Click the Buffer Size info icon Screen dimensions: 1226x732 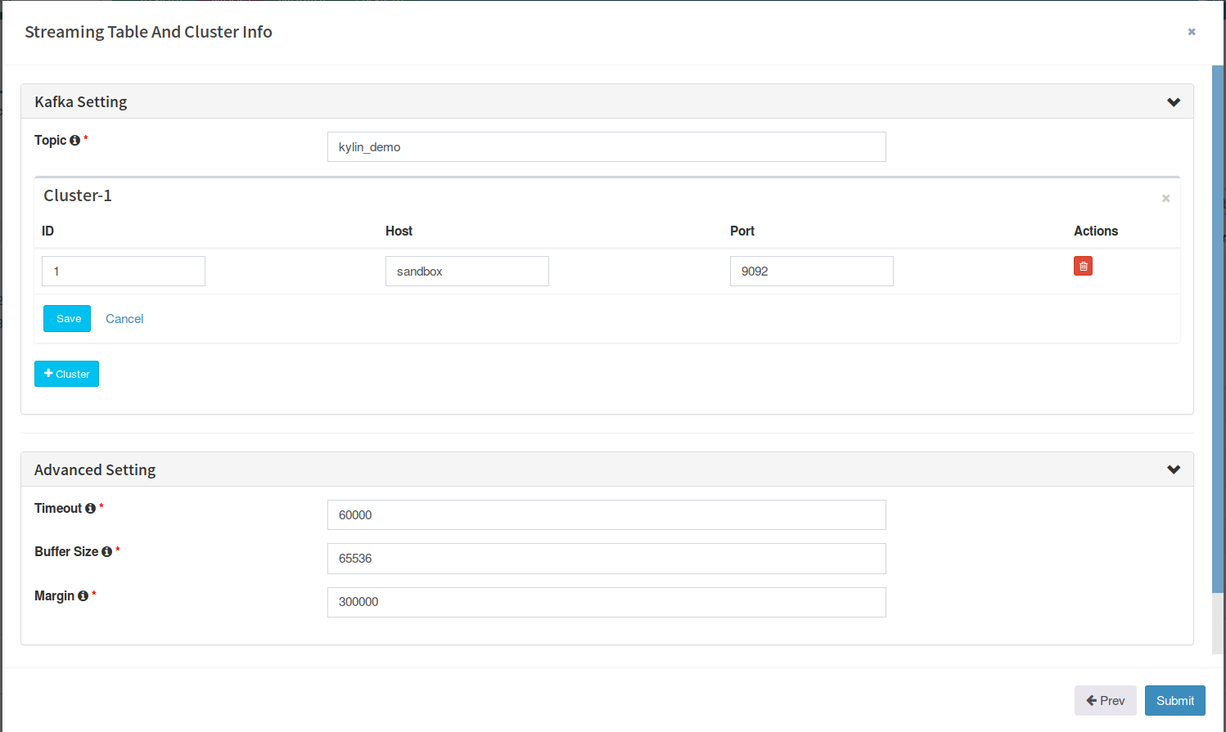[106, 552]
